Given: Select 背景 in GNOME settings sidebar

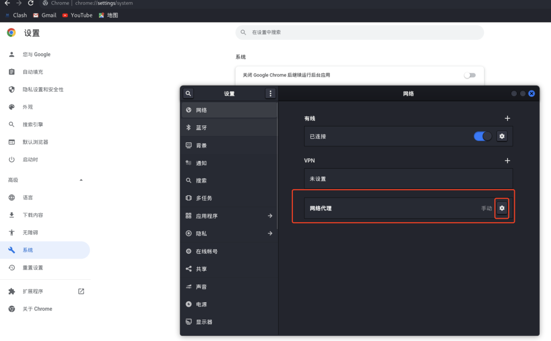Looking at the screenshot, I should pos(229,145).
